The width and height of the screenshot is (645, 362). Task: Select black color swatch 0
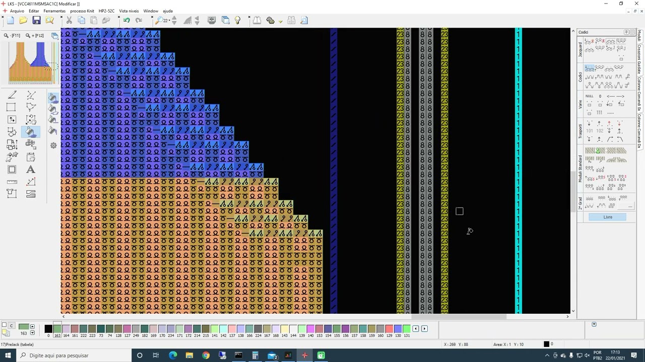click(48, 329)
